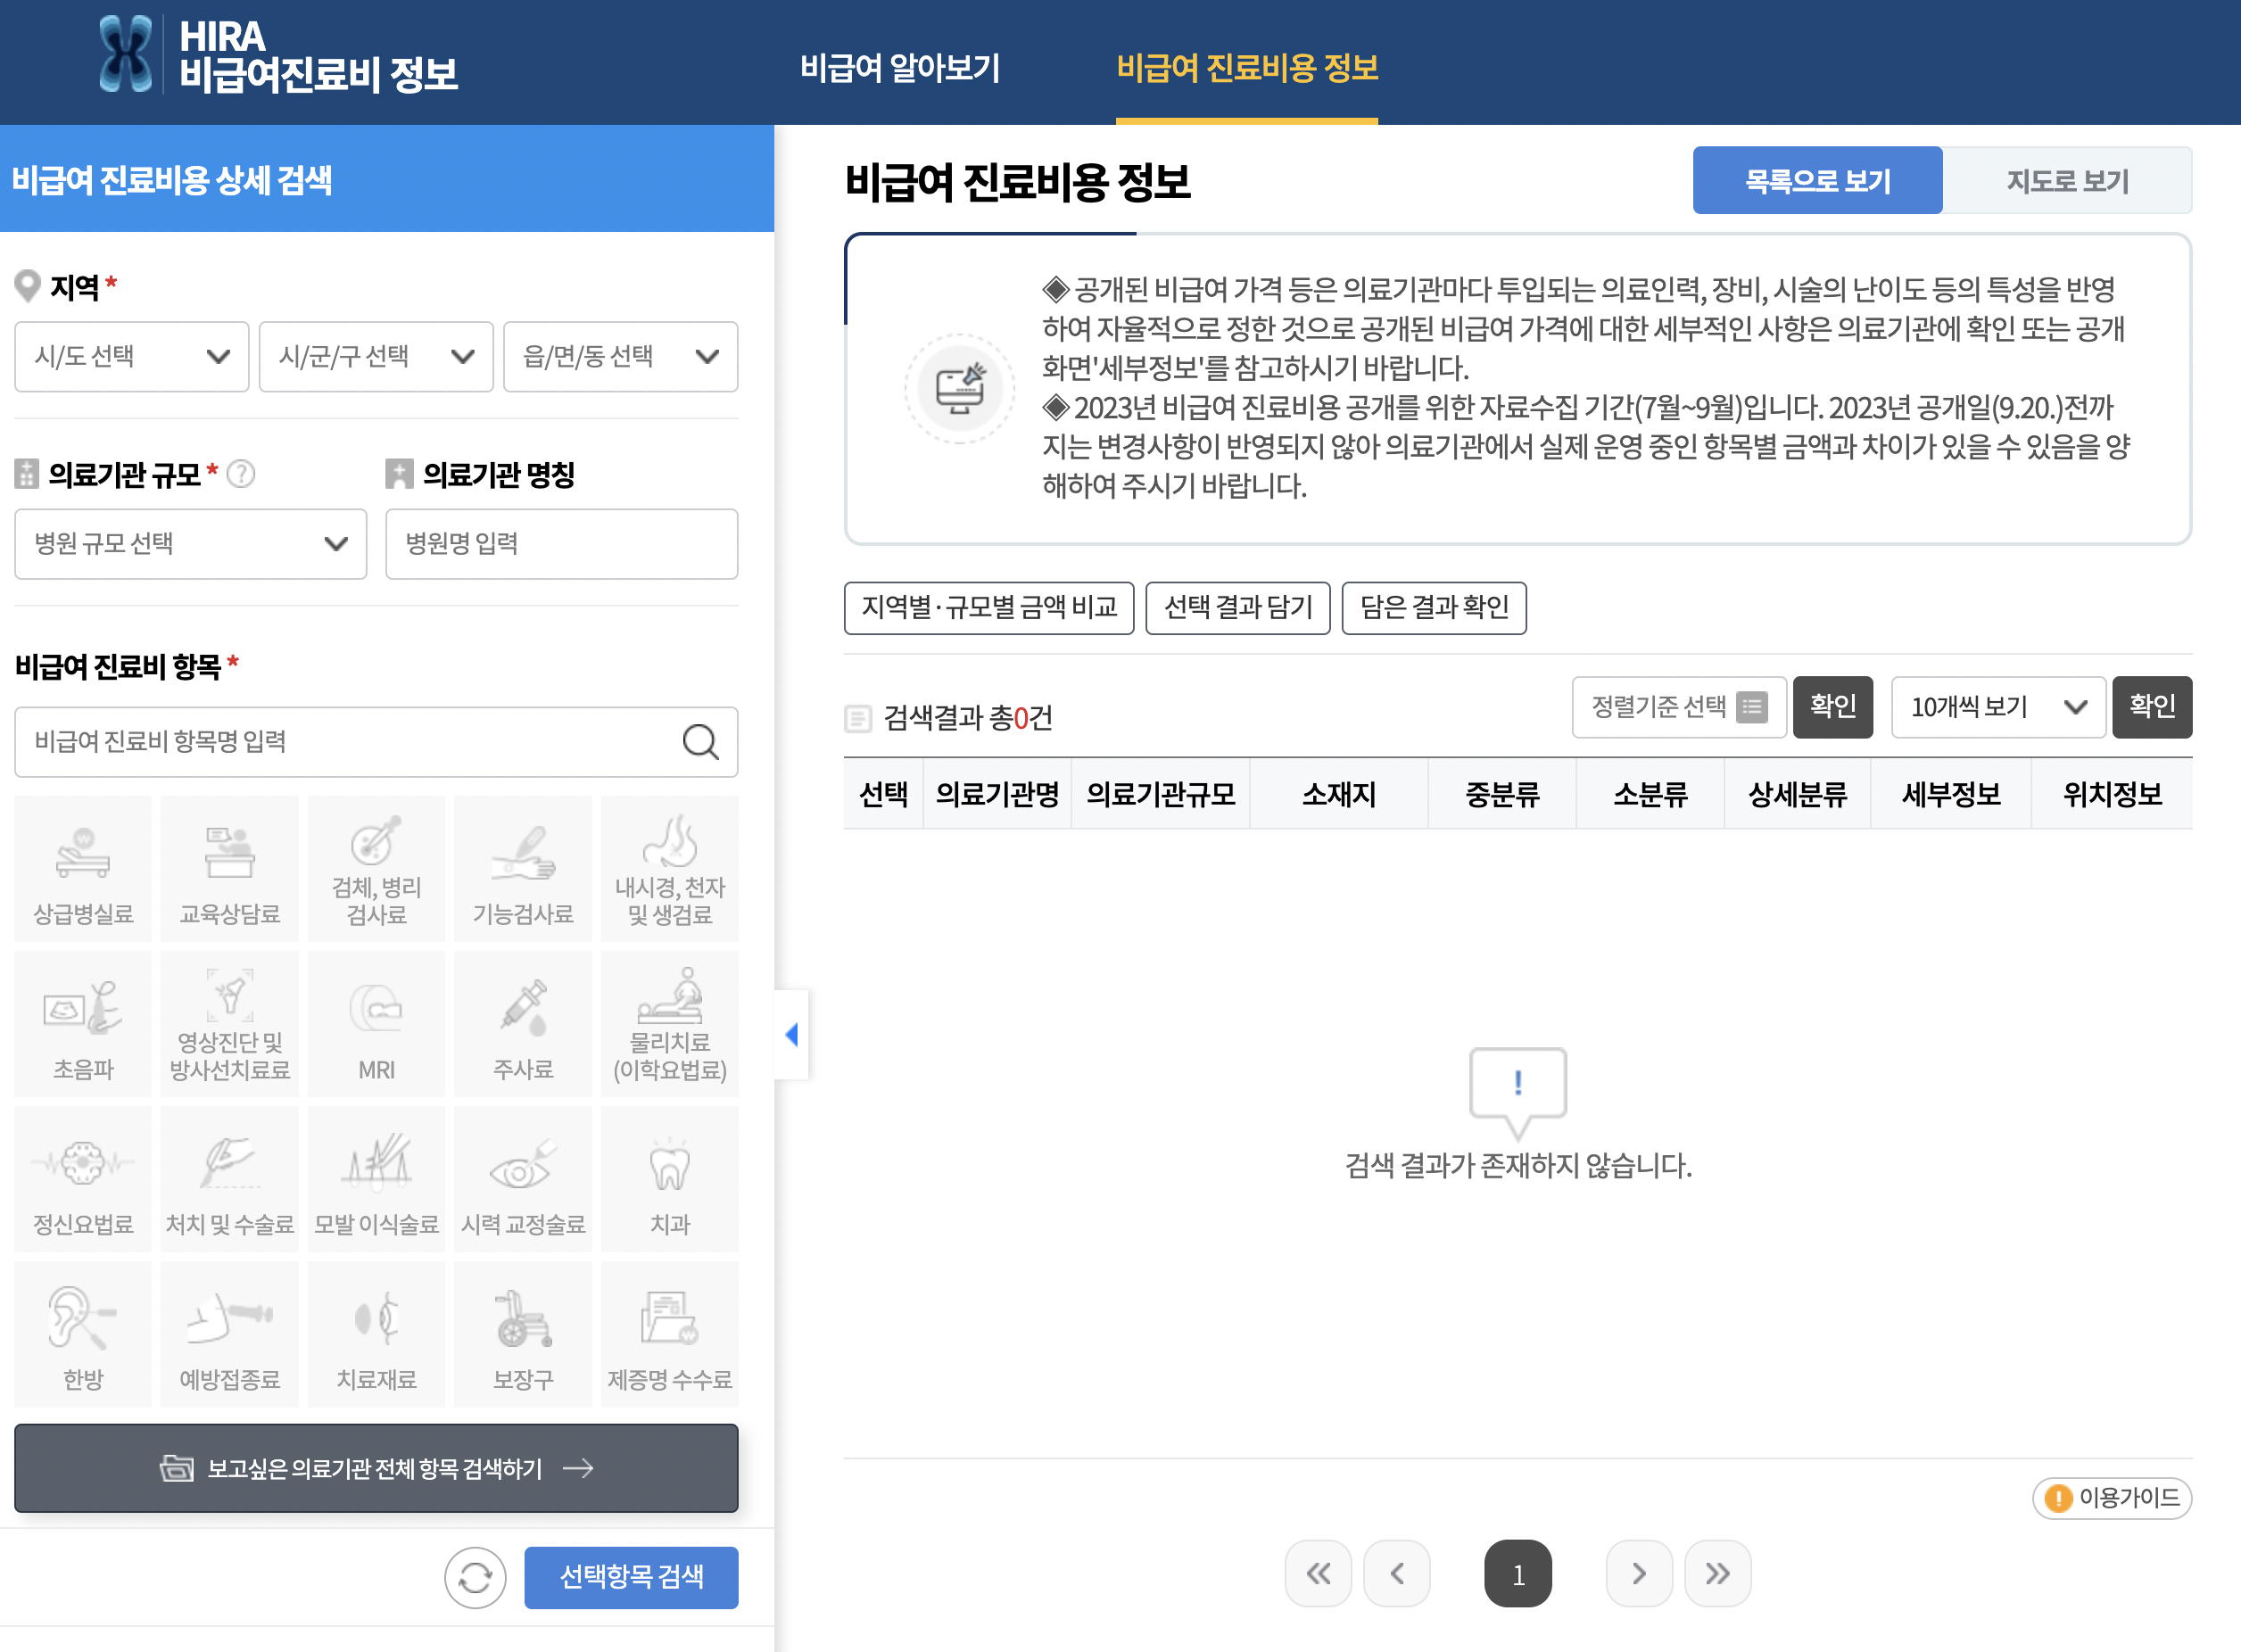Select the 시력 교정술료 icon

[x=523, y=1178]
